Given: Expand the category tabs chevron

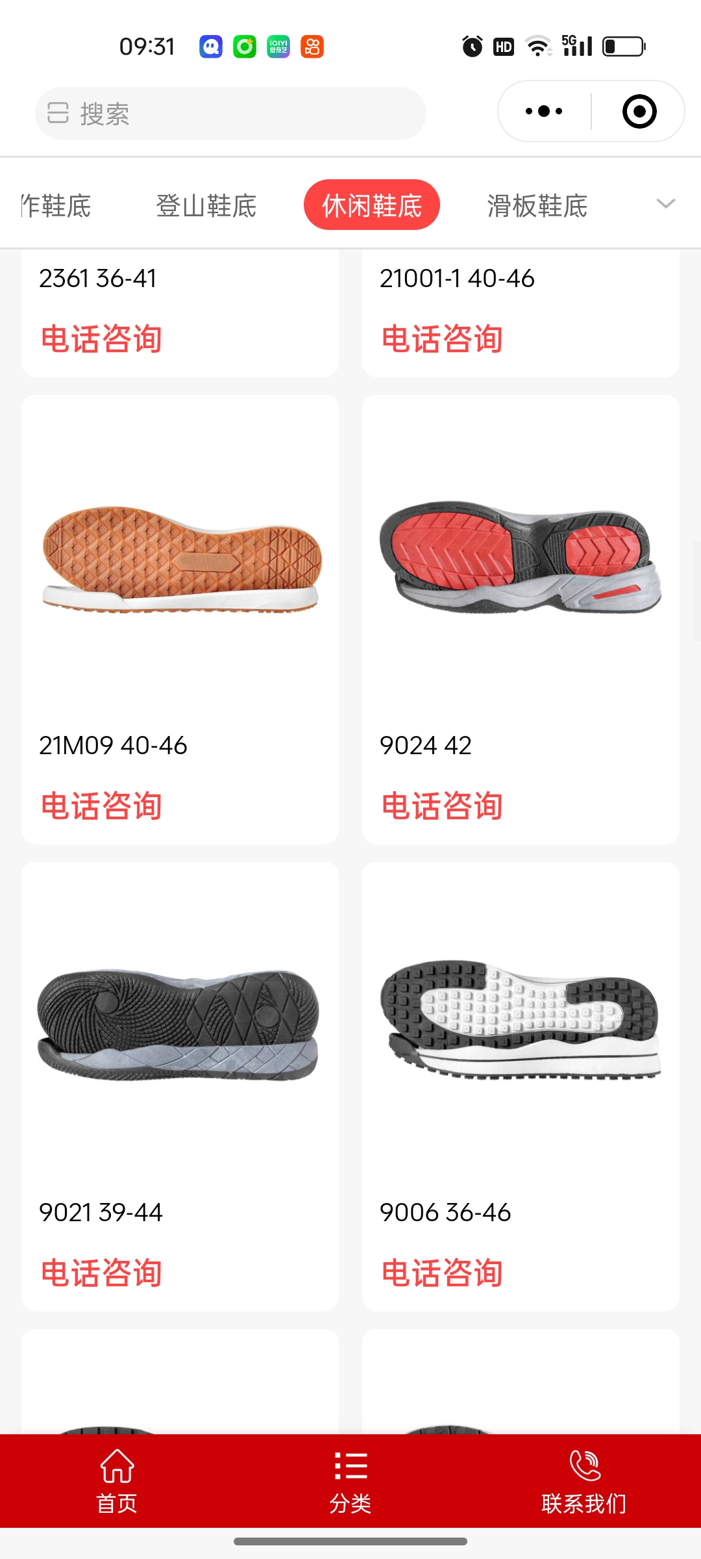Looking at the screenshot, I should [x=666, y=204].
